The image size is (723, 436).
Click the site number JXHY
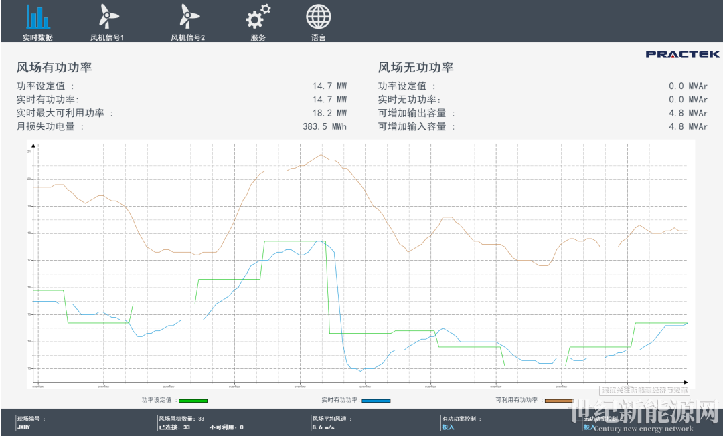[x=23, y=427]
